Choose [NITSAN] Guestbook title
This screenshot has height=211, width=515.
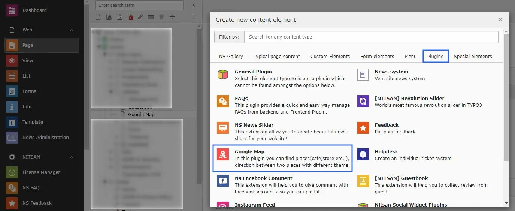tap(401, 178)
